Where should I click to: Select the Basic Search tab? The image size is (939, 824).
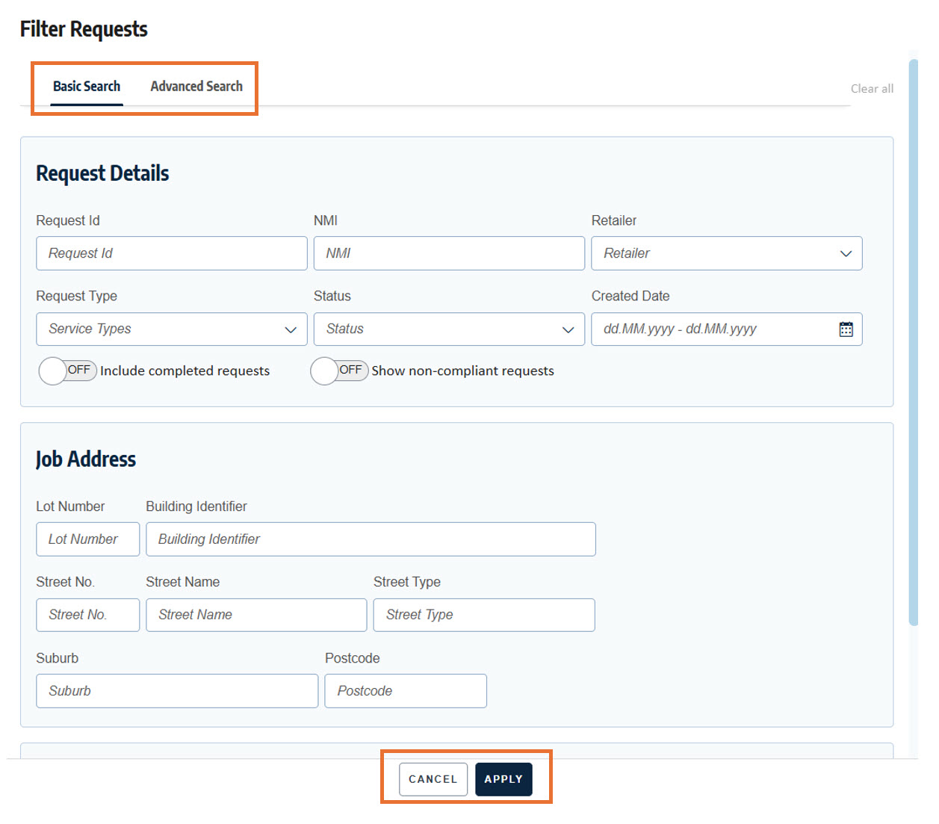[87, 86]
